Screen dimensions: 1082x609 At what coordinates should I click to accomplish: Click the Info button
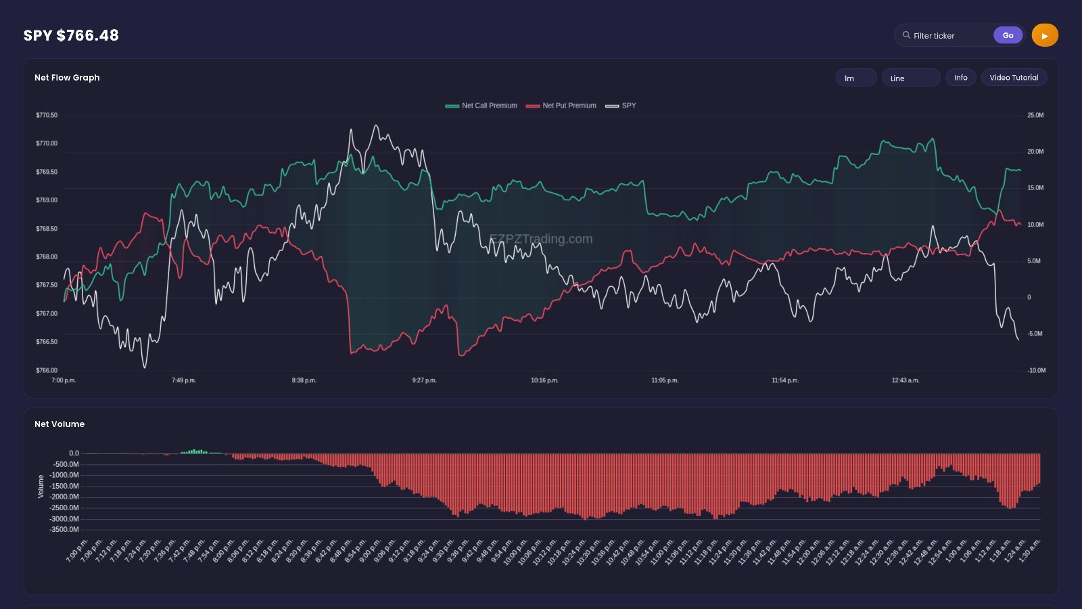(x=960, y=78)
